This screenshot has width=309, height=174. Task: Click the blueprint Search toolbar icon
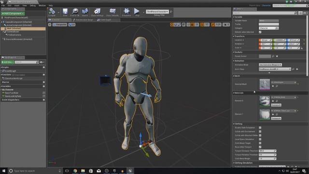tap(85, 12)
